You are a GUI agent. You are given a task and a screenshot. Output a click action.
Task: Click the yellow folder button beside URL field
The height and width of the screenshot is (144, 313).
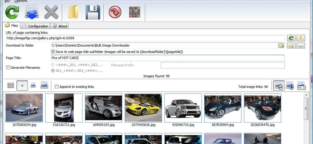(x=300, y=38)
